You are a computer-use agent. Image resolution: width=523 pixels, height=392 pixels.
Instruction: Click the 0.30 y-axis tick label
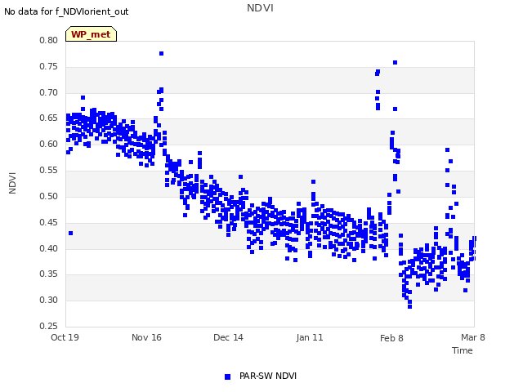tap(49, 300)
